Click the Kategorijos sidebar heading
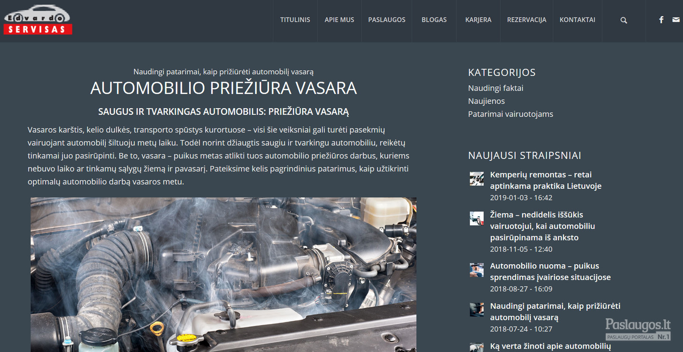Viewport: 683px width, 352px height. tap(502, 73)
